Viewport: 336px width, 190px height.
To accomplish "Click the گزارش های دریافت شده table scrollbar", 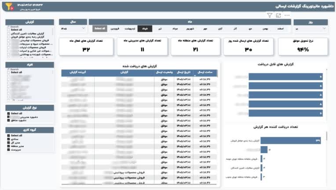I will (218, 73).
